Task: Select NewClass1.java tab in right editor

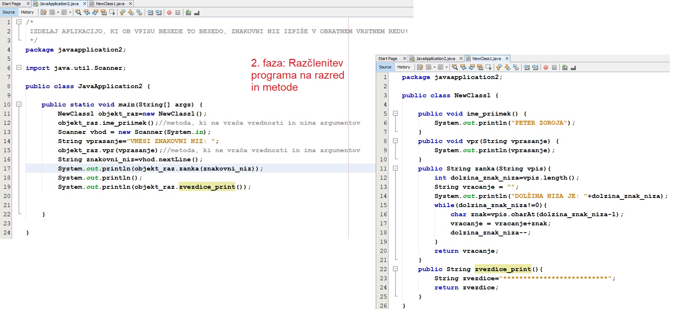Action: pos(486,59)
